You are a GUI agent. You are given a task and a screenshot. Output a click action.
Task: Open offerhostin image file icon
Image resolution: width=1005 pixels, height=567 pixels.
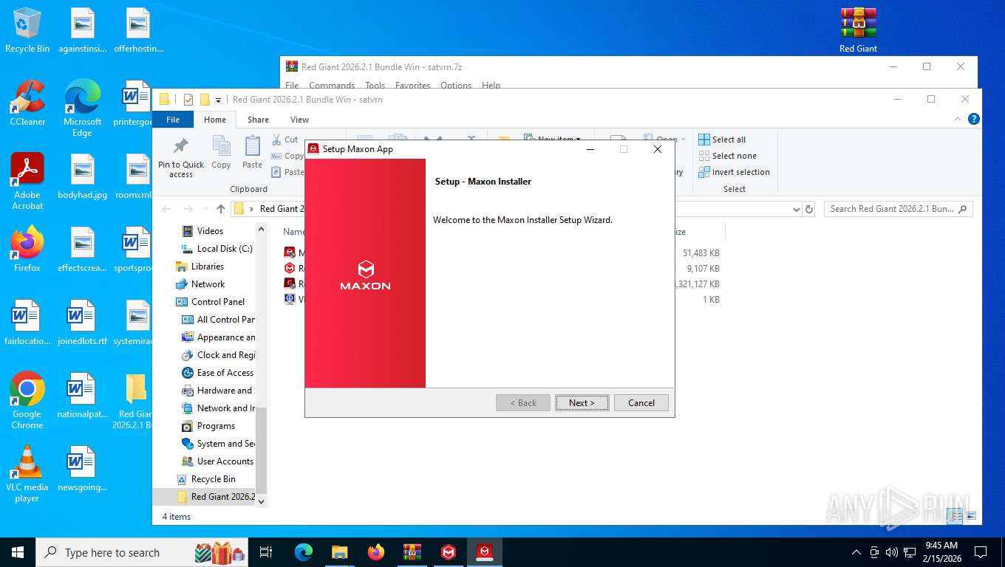[x=138, y=30]
